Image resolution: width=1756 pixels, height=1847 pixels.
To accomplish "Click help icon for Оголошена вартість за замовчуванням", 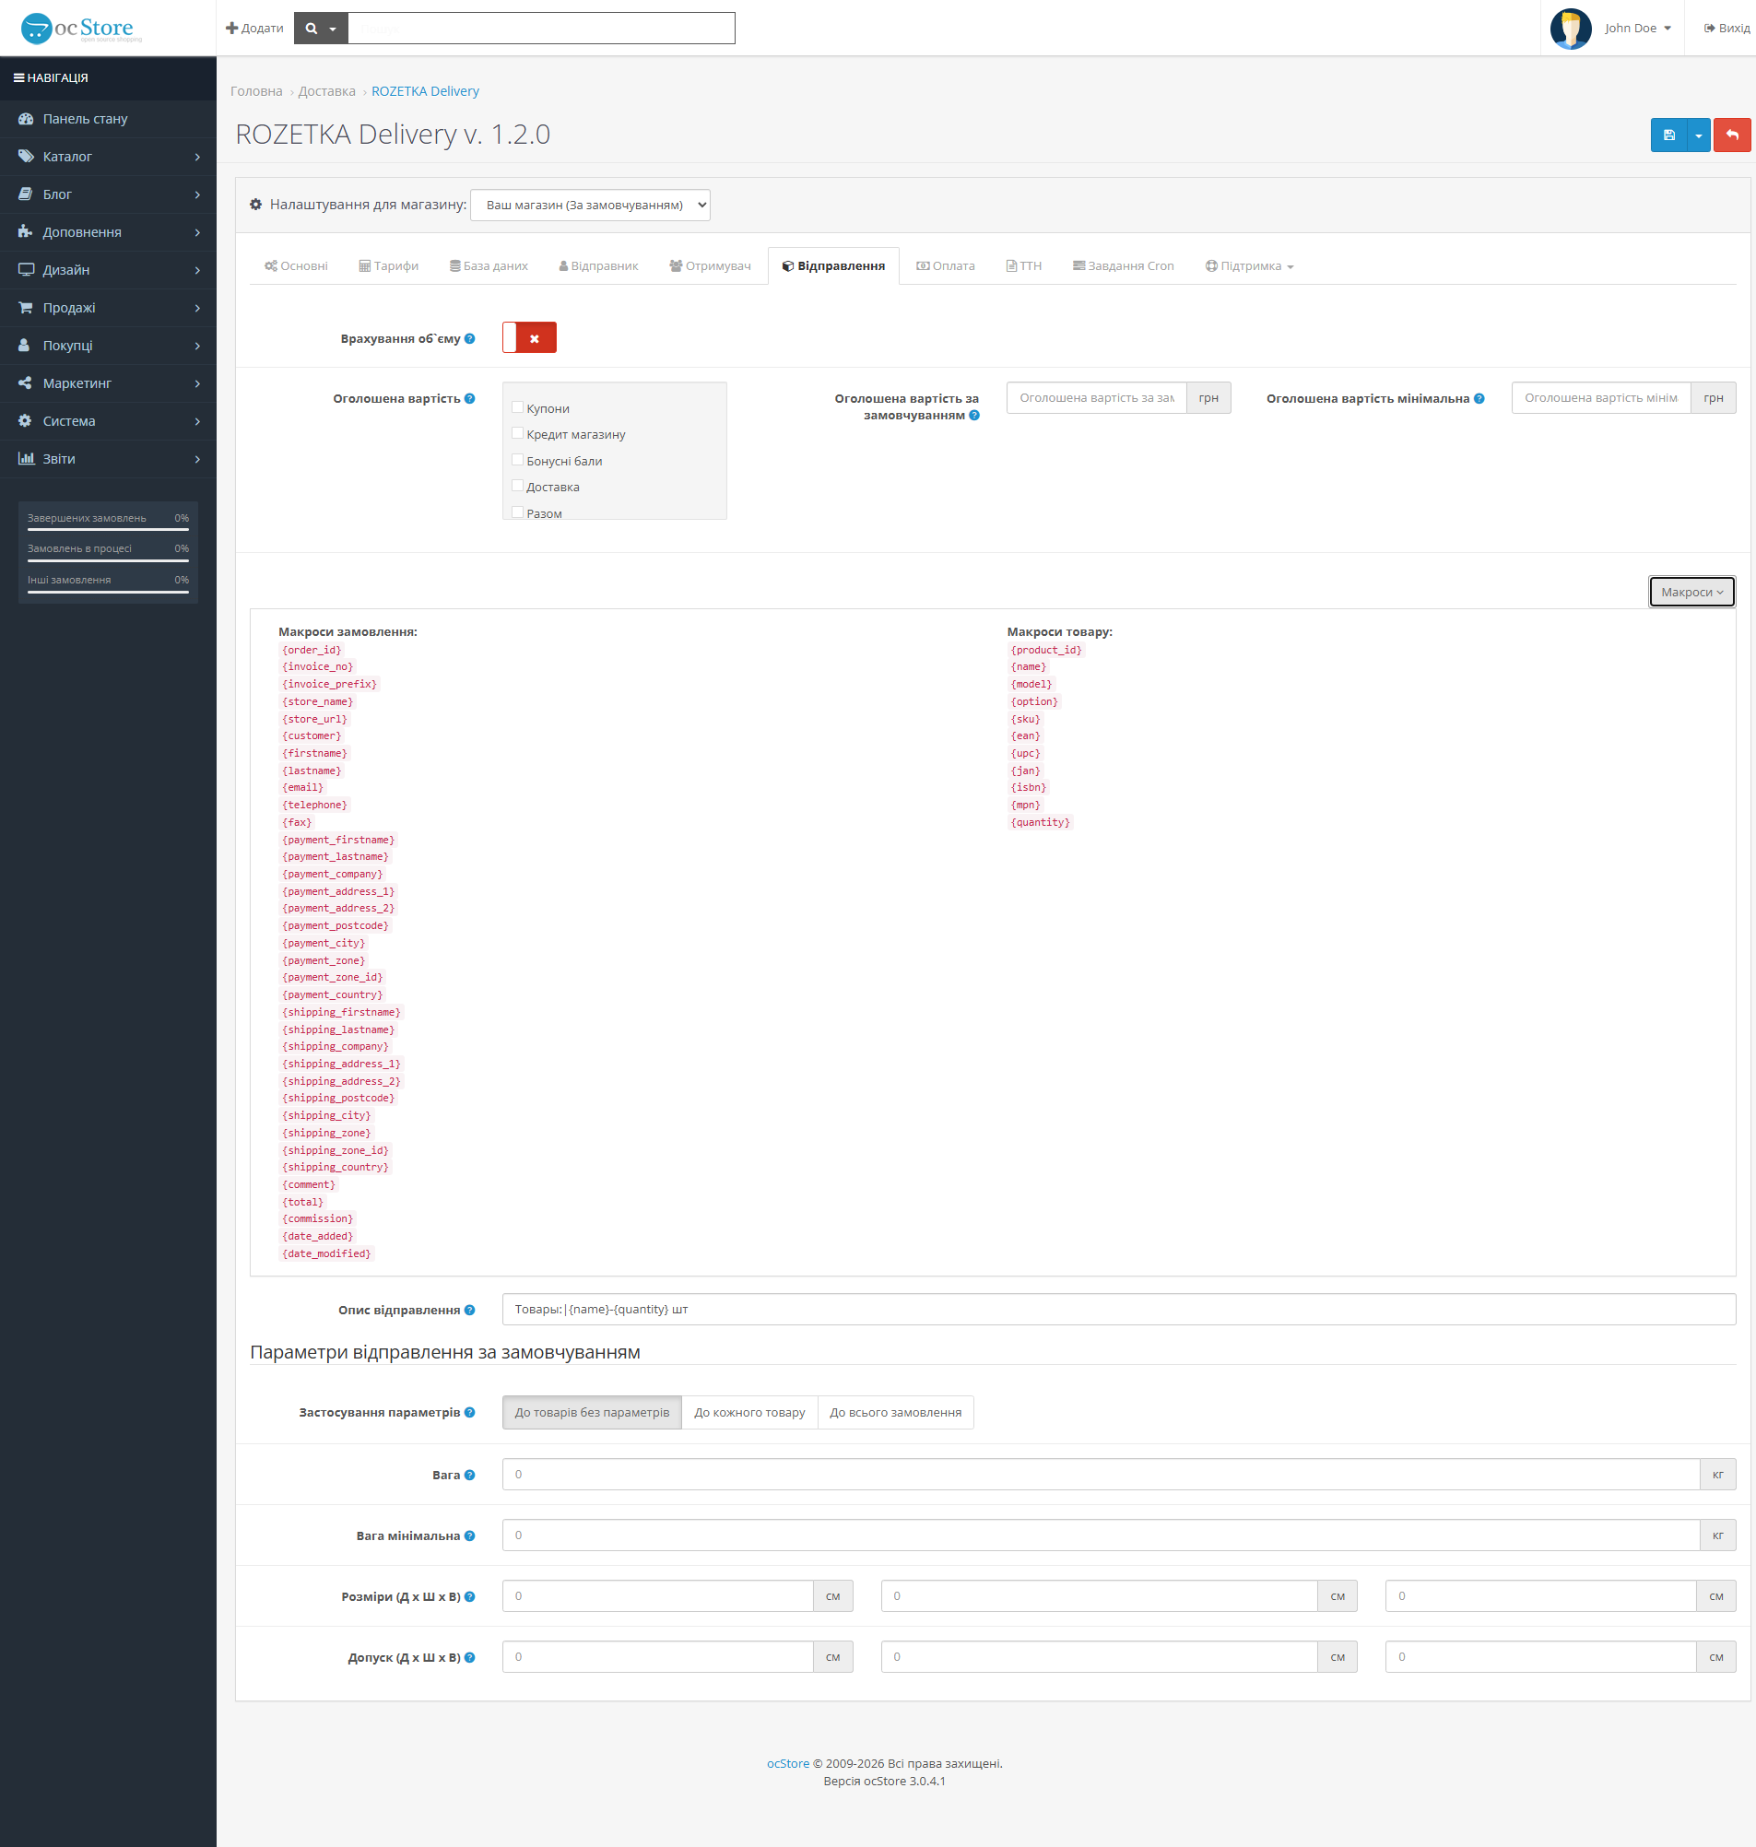I will point(974,416).
